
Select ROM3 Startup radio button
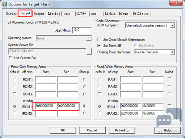click(84, 94)
